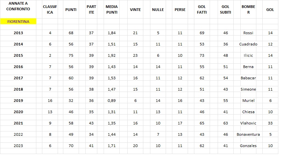
Task: Select the 63 gol subiti cell
Action: click(225, 123)
